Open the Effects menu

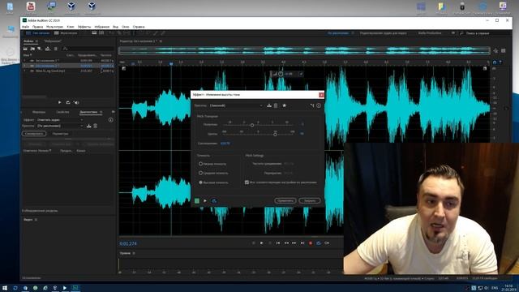coord(84,27)
